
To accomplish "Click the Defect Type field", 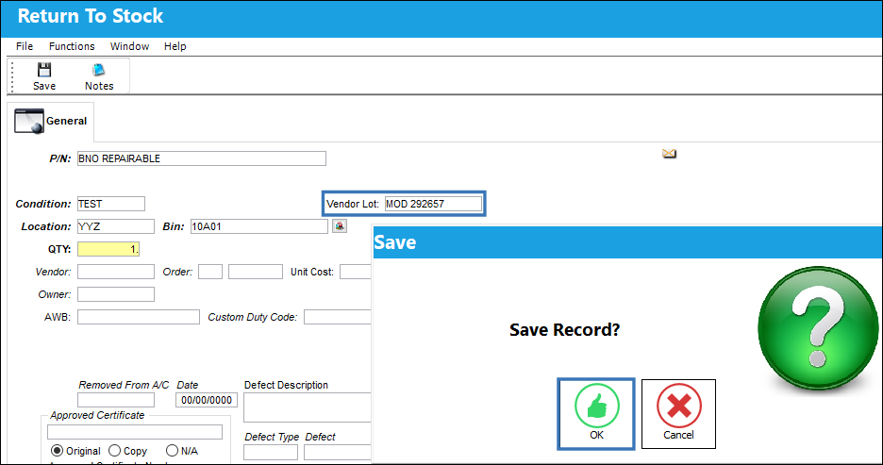I will [271, 452].
